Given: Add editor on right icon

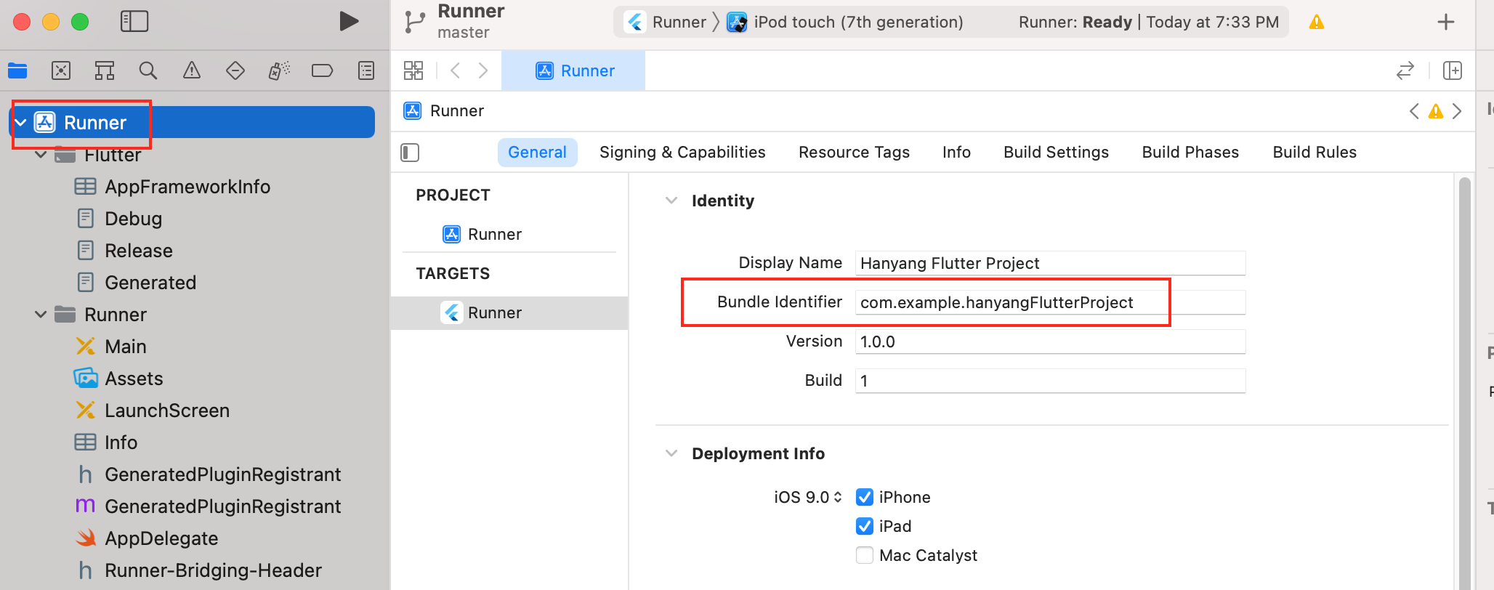Looking at the screenshot, I should (1453, 70).
